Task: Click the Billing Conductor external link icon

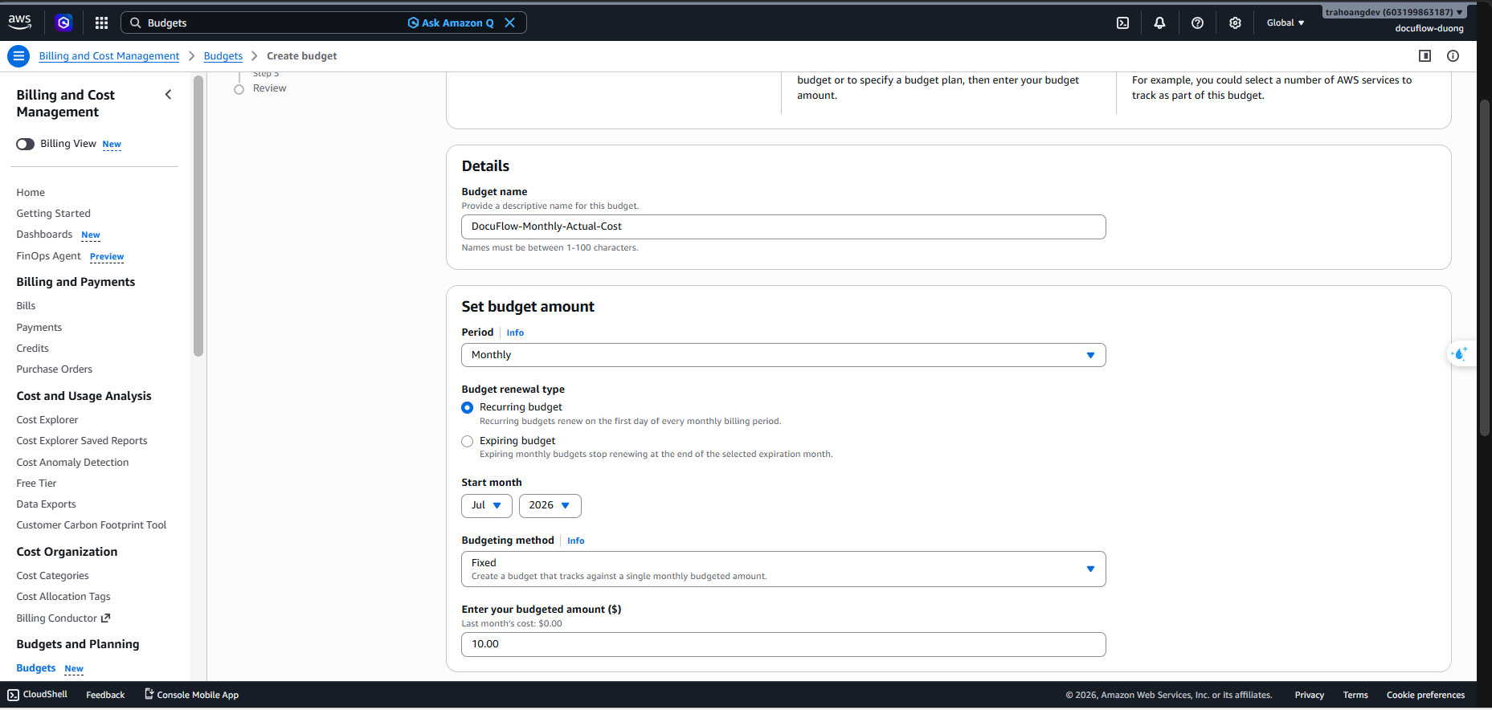Action: pyautogui.click(x=105, y=618)
